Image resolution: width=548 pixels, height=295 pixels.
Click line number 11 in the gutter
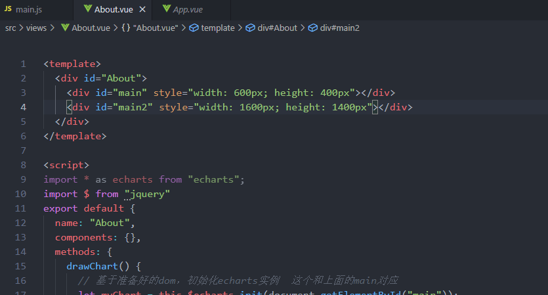coord(20,208)
